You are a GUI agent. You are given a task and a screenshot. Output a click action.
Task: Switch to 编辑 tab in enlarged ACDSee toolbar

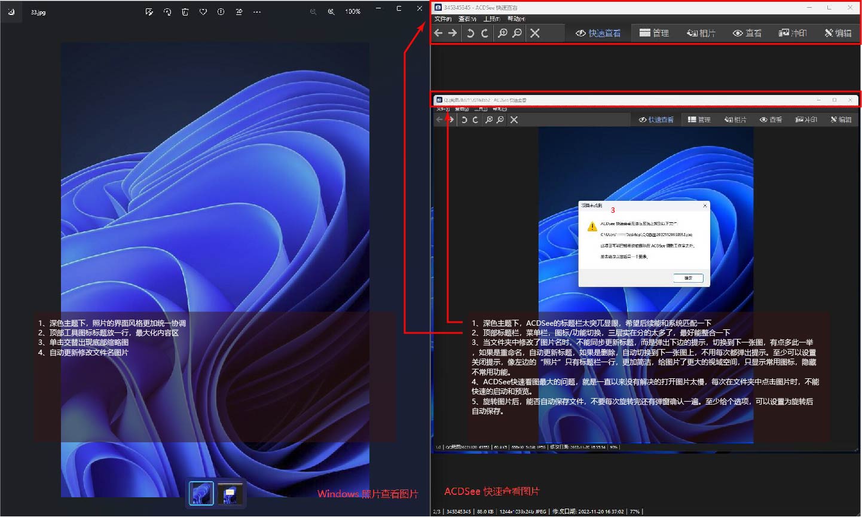point(838,33)
